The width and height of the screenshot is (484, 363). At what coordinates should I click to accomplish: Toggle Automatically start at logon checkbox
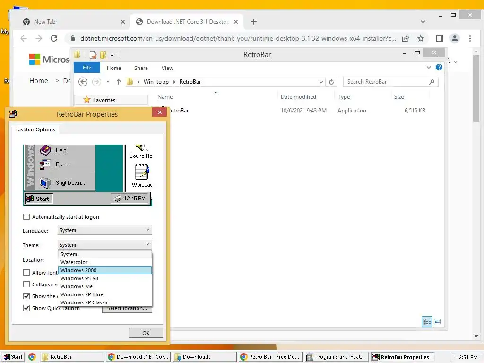pyautogui.click(x=26, y=217)
